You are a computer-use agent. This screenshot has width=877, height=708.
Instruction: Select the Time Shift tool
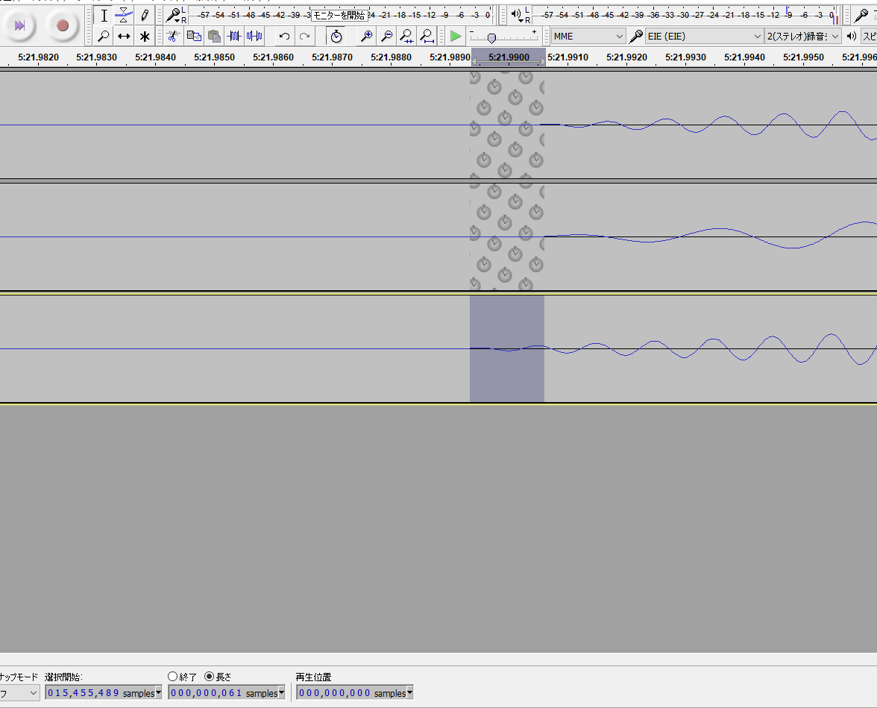(124, 36)
